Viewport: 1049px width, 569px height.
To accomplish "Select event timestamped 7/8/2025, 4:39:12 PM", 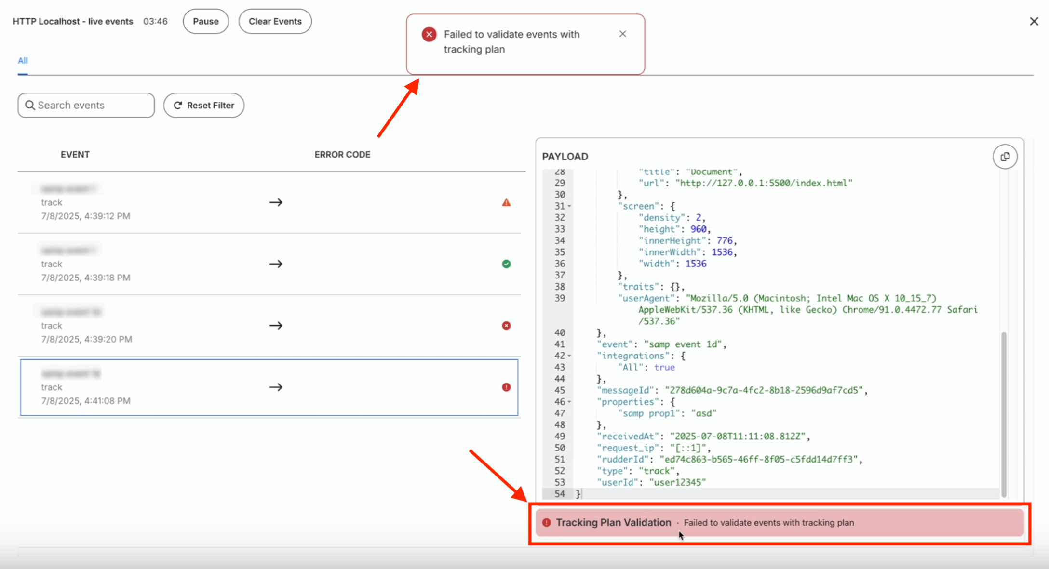I will click(269, 202).
